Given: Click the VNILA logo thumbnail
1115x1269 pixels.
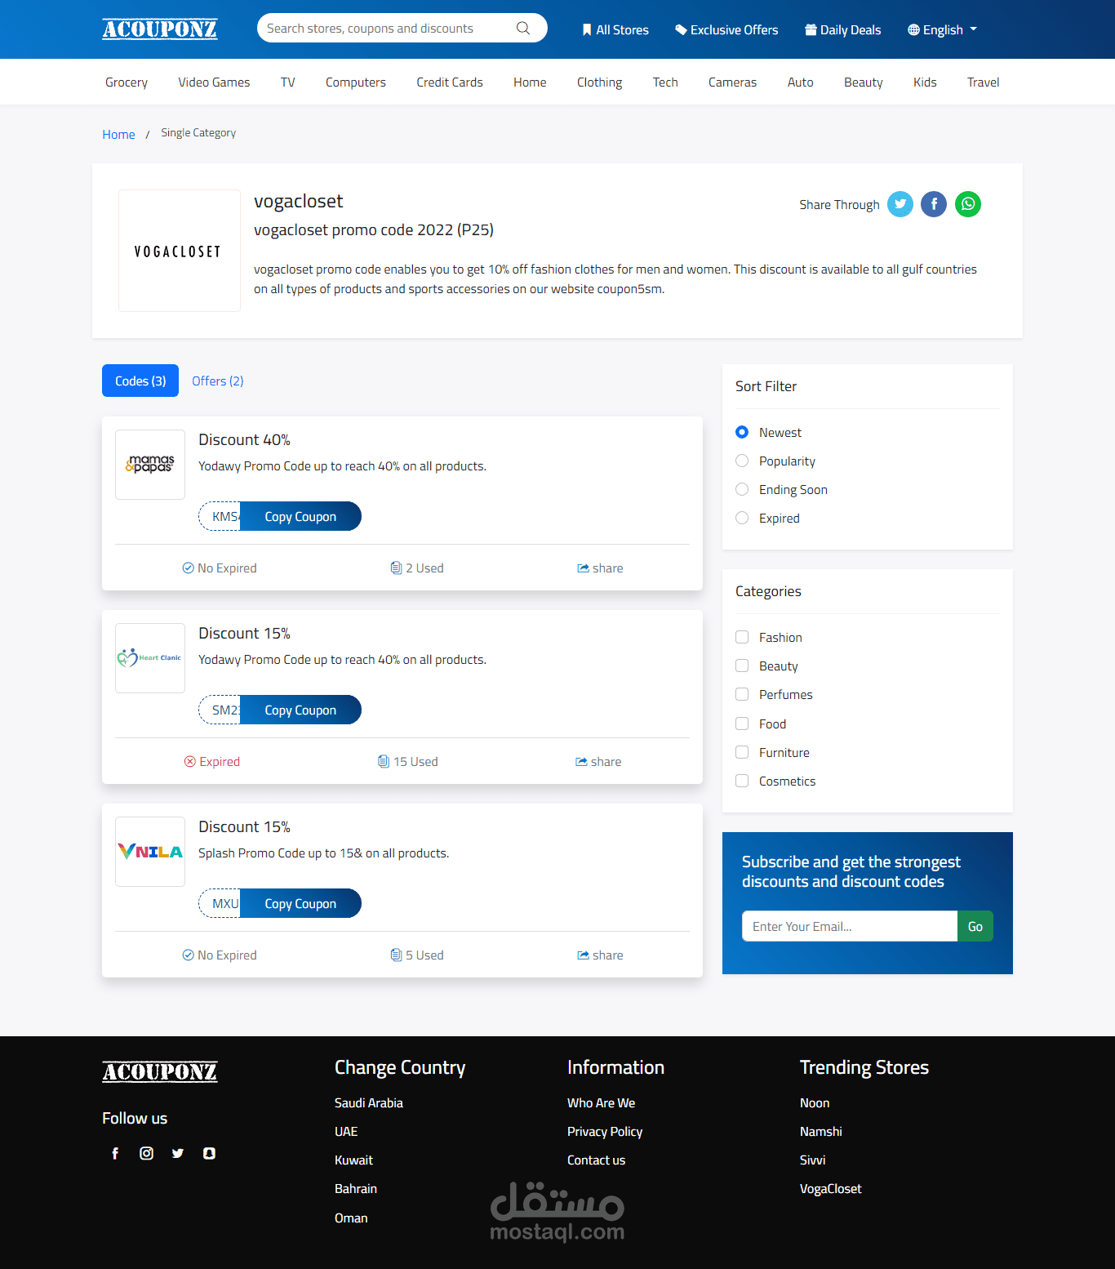Looking at the screenshot, I should tap(150, 852).
